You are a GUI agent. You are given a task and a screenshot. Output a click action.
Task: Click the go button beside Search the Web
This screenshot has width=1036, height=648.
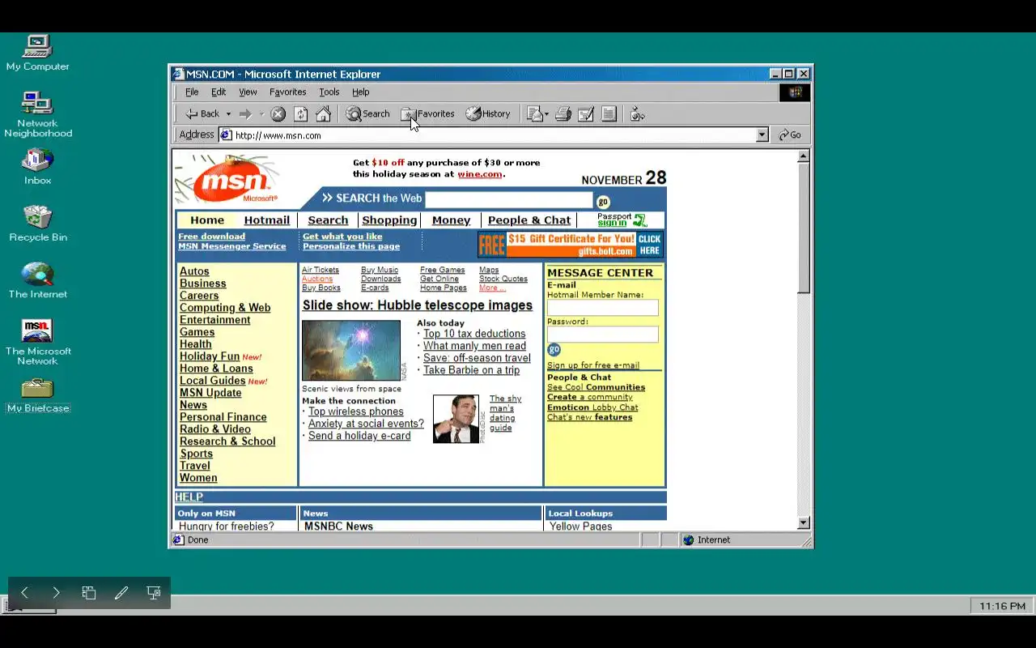[603, 202]
